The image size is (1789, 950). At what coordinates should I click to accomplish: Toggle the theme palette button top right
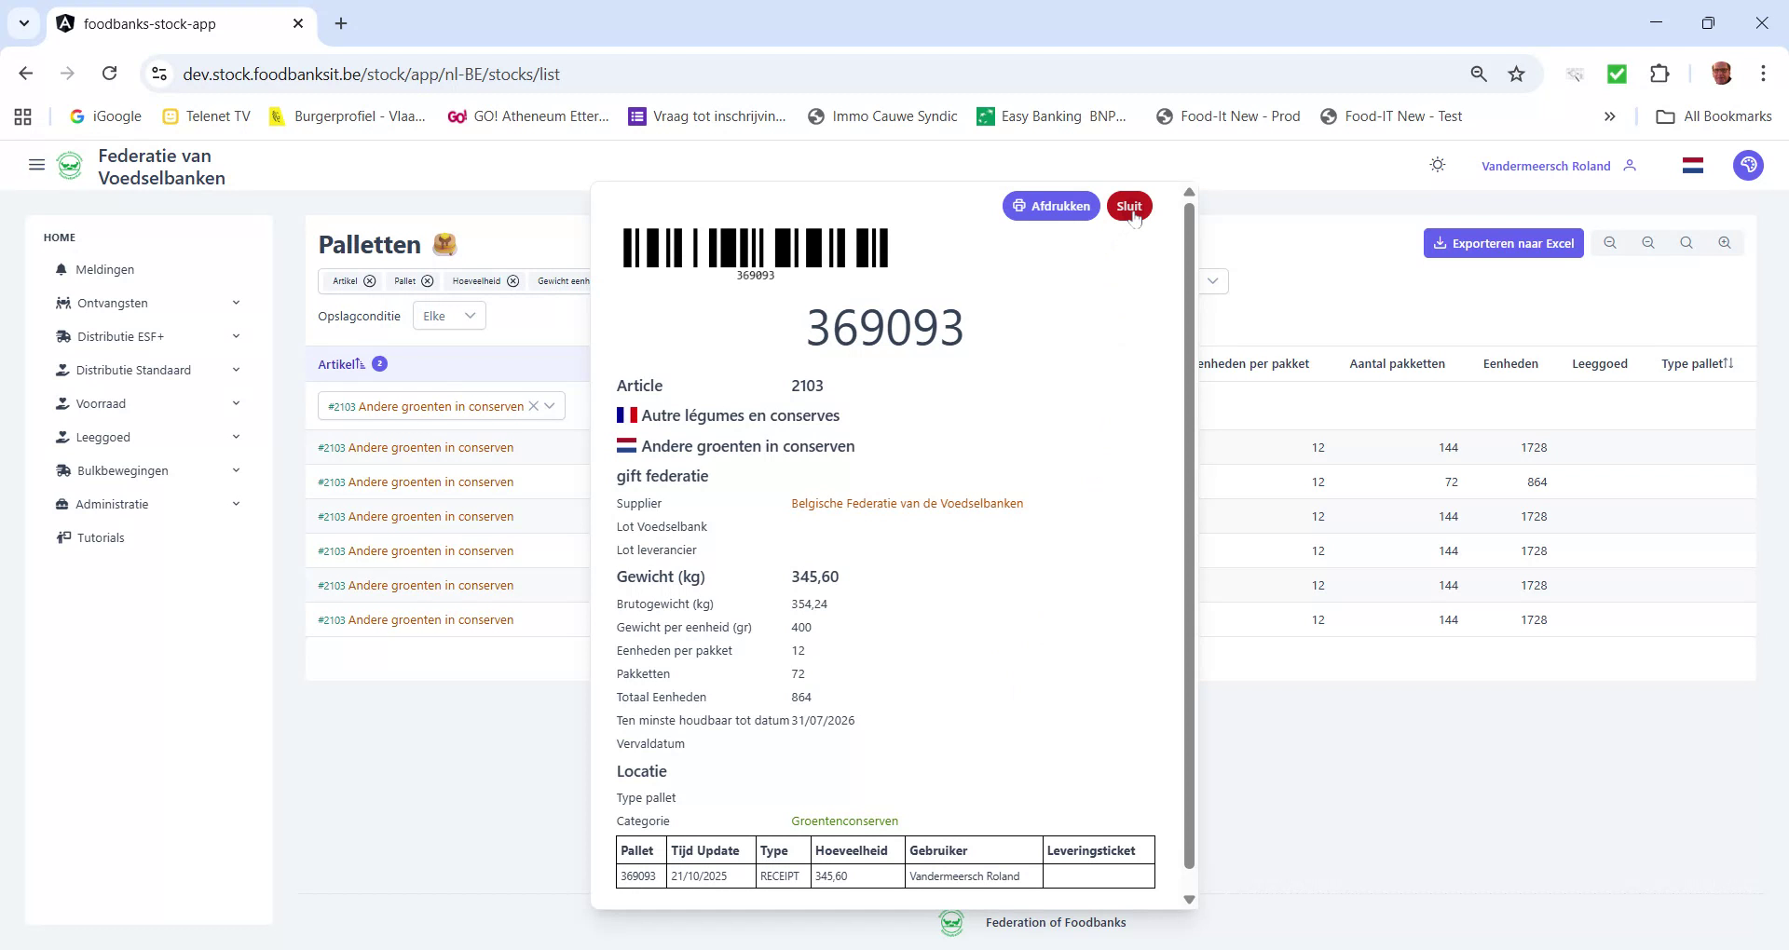tap(1748, 165)
